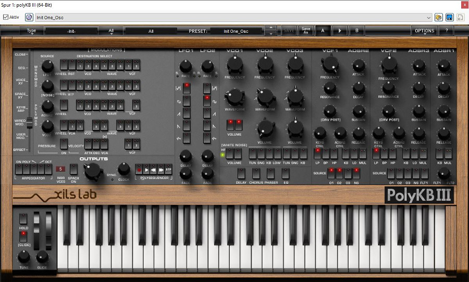Toggle the EQ effect switch
This screenshot has width=469, height=282.
(x=286, y=174)
